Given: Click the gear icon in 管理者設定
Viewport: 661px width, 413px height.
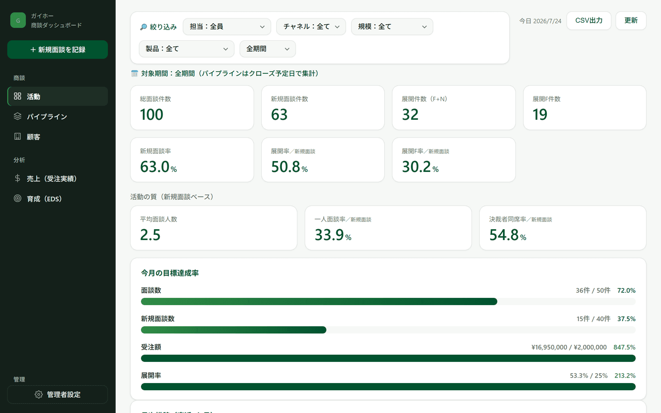Looking at the screenshot, I should pos(39,394).
